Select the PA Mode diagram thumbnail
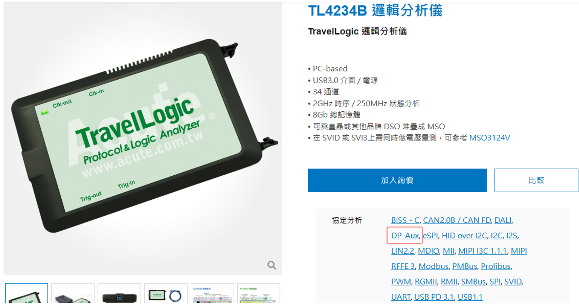 259,293
